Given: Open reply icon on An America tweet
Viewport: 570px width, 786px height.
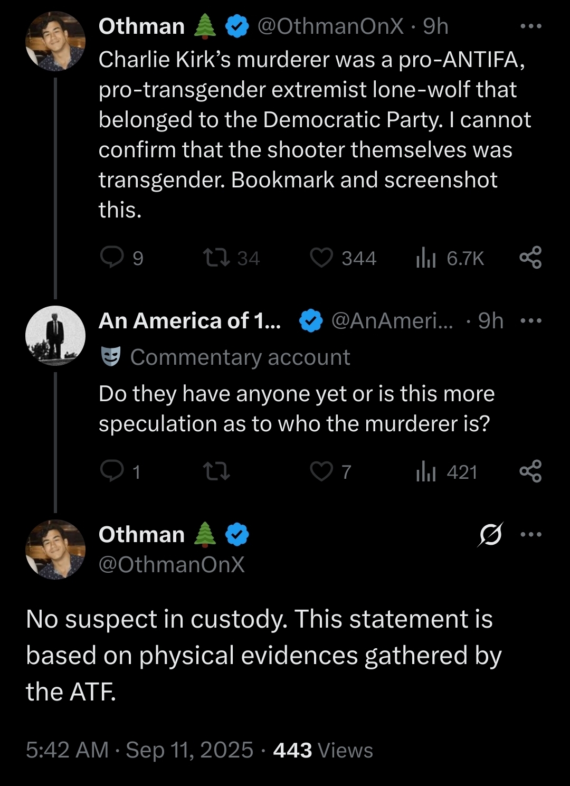Looking at the screenshot, I should tap(112, 471).
